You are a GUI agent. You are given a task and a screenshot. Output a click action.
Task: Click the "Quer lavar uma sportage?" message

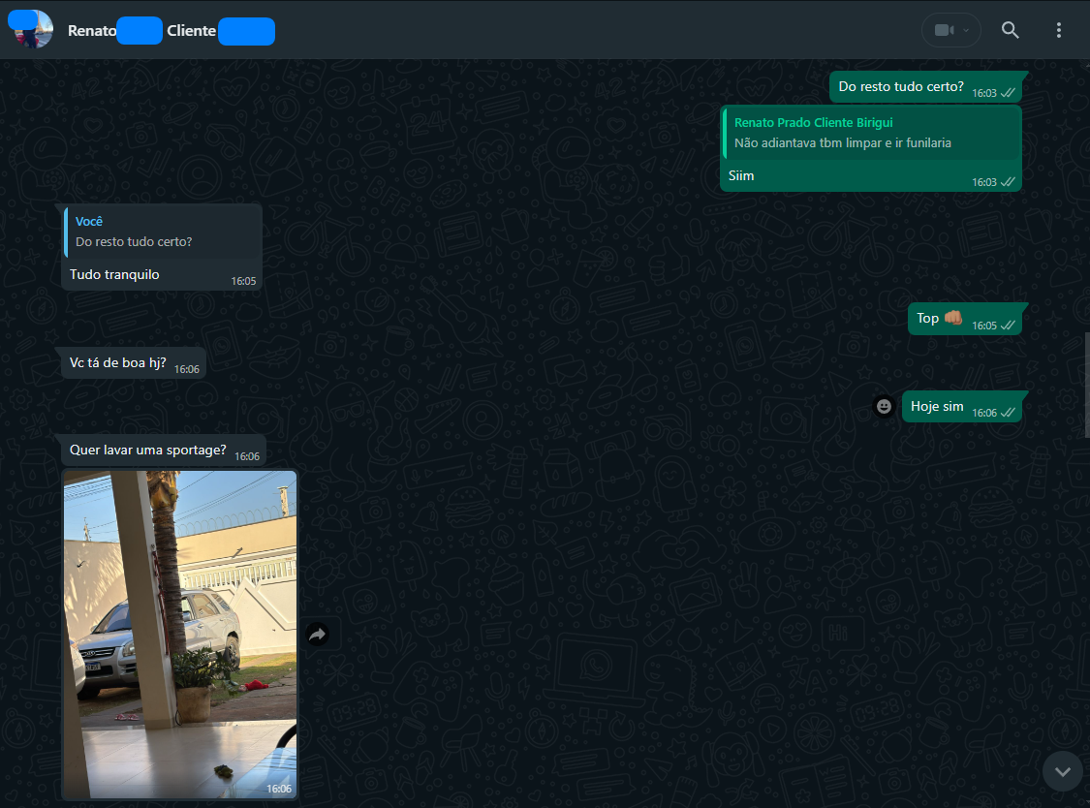click(x=148, y=451)
